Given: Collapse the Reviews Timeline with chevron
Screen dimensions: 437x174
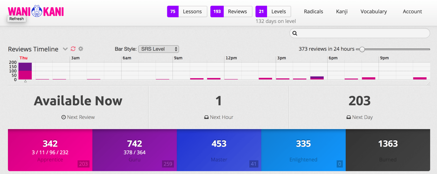Looking at the screenshot, I should [x=65, y=49].
